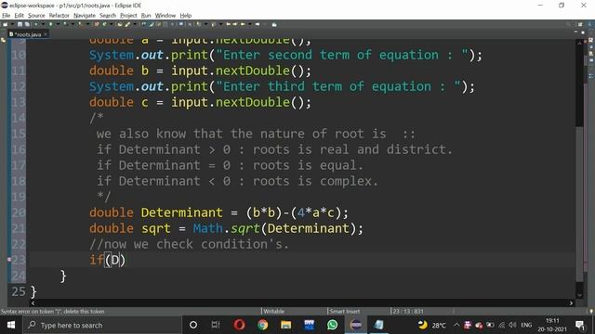Click the External Tools toolbar icon
This screenshot has width=595, height=334.
(80, 24)
